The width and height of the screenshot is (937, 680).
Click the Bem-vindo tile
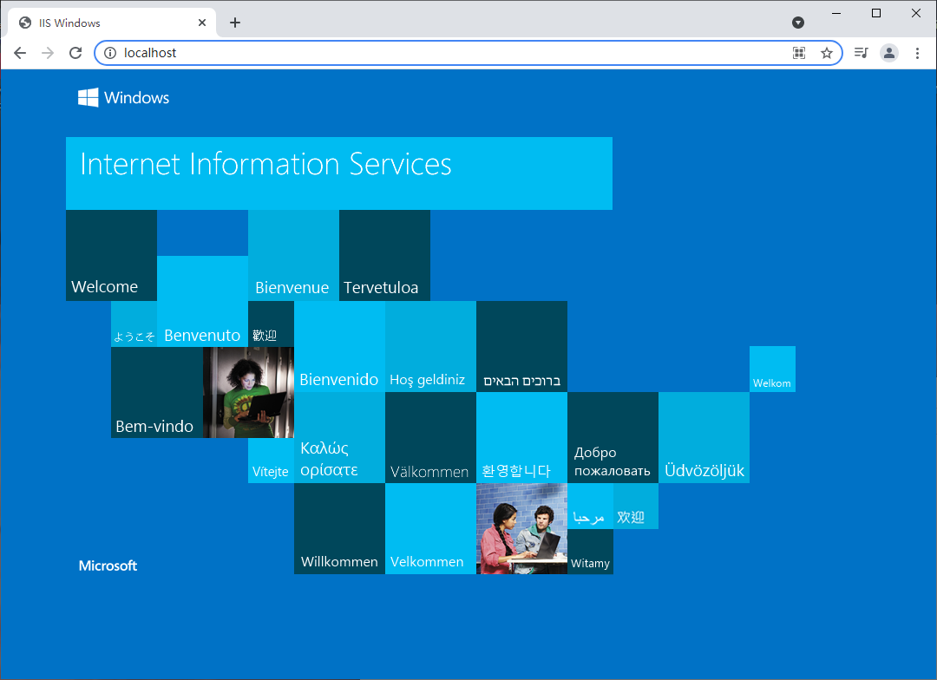pyautogui.click(x=157, y=392)
